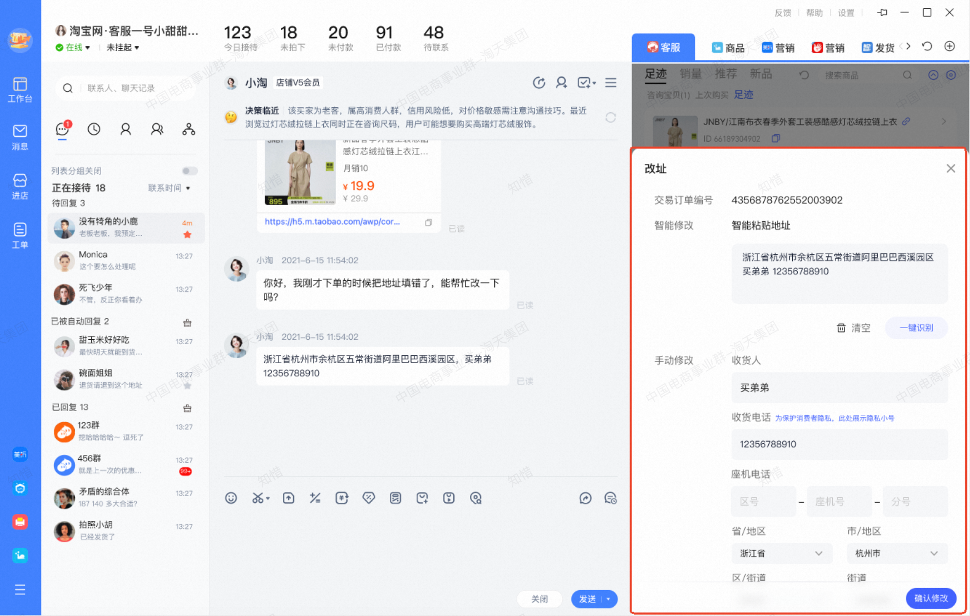Toggle the 列表分组关闭 switch
Screen dimensions: 970x616
pos(190,171)
